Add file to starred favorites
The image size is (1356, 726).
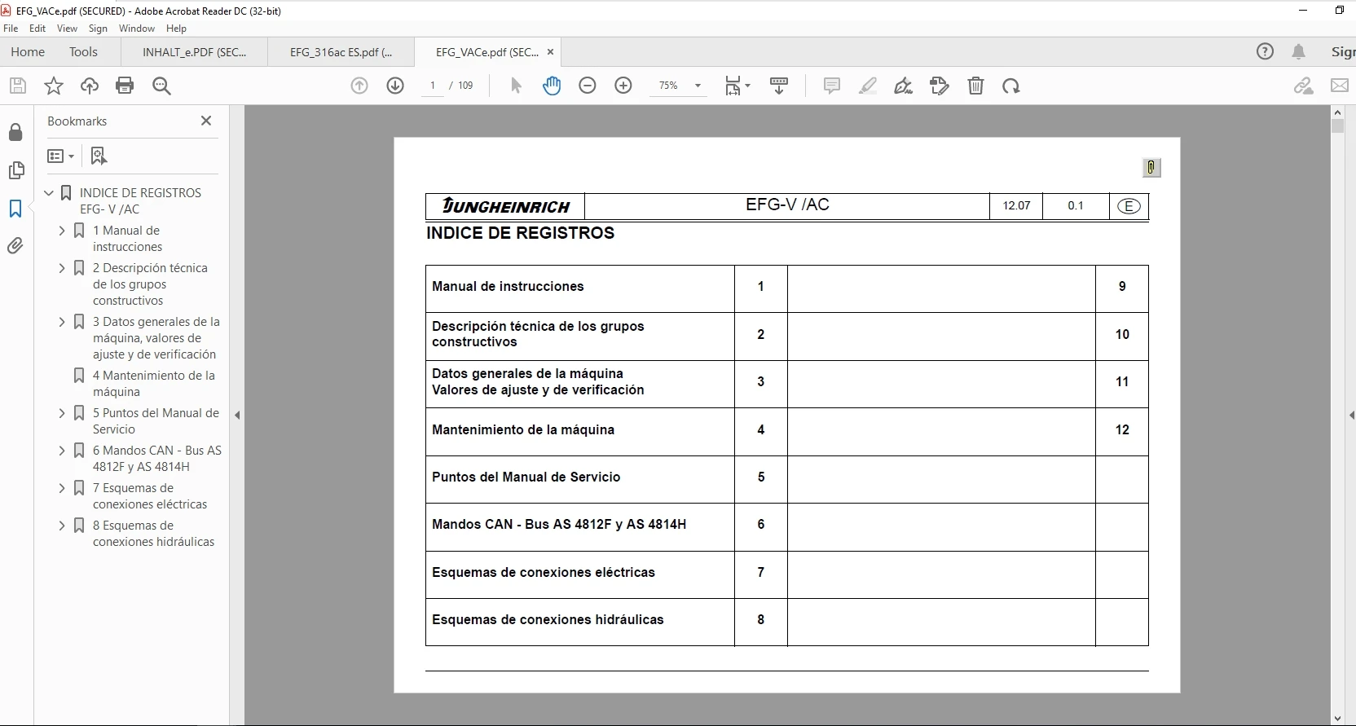coord(54,86)
